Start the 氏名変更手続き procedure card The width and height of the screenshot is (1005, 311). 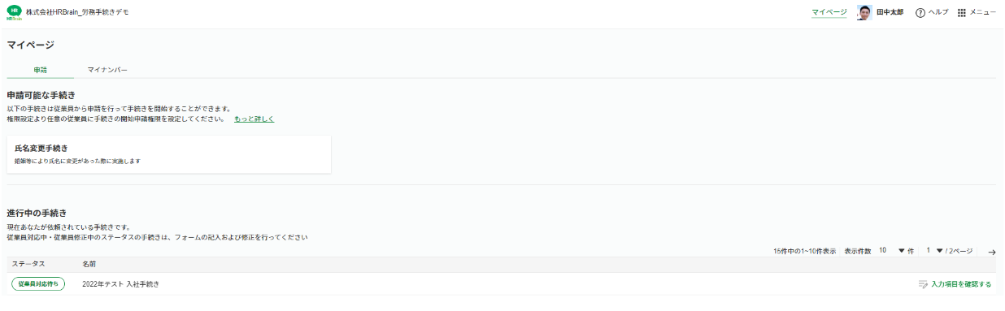point(168,154)
